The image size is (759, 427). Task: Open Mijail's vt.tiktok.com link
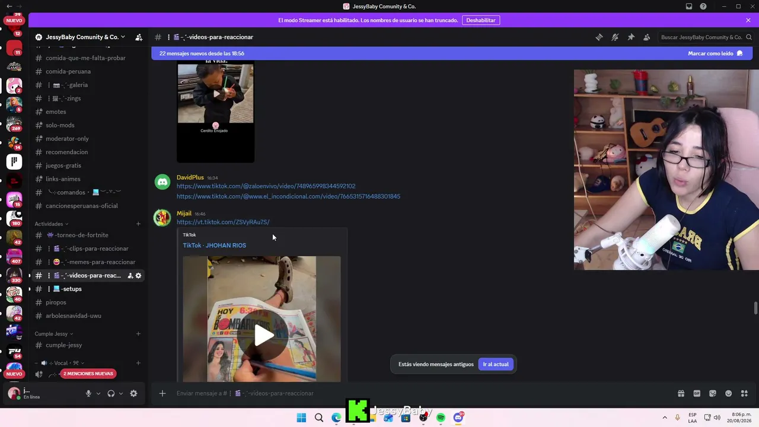223,222
